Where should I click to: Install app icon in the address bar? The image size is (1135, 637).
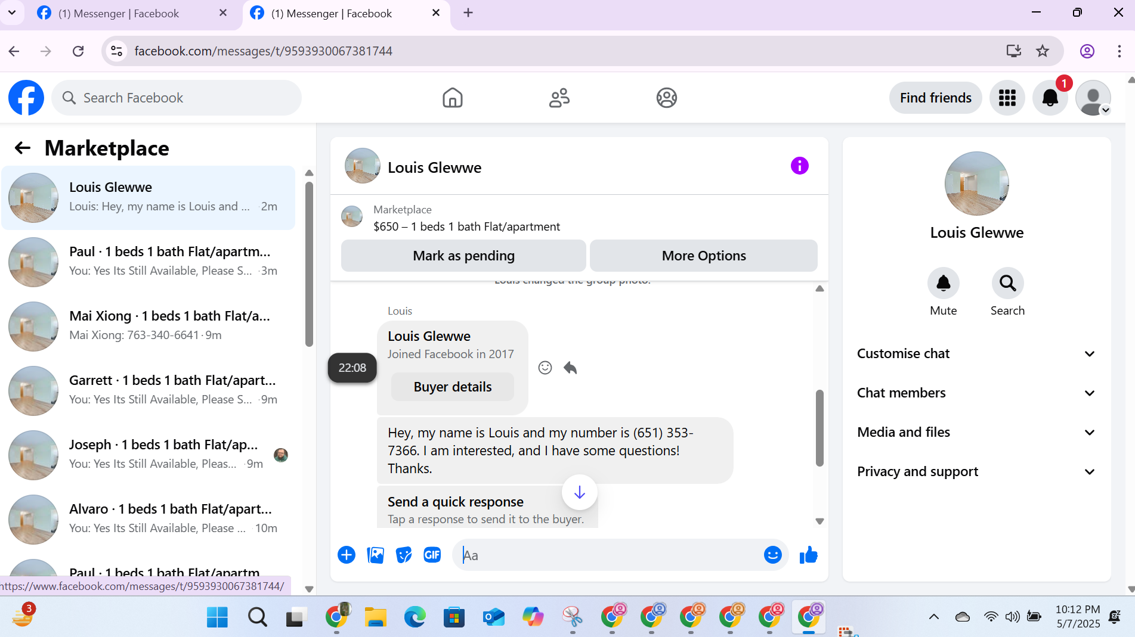(x=1013, y=51)
